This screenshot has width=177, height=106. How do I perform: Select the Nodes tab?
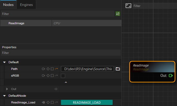(8, 5)
